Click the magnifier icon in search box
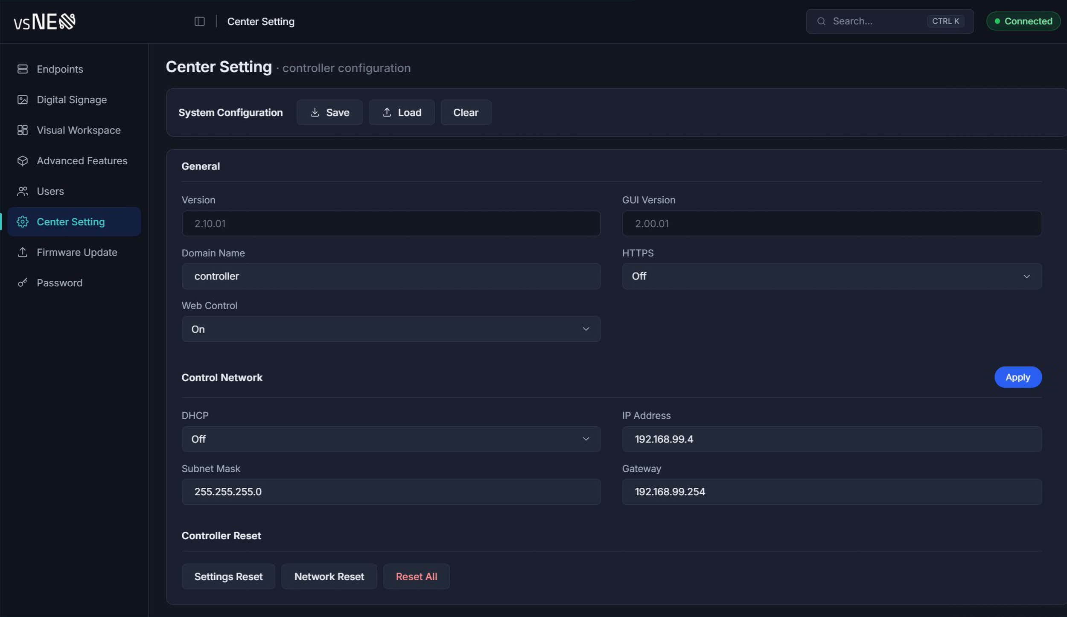The width and height of the screenshot is (1067, 617). pyautogui.click(x=821, y=21)
